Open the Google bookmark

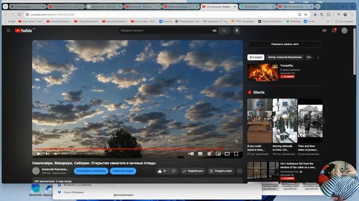pos(10,21)
